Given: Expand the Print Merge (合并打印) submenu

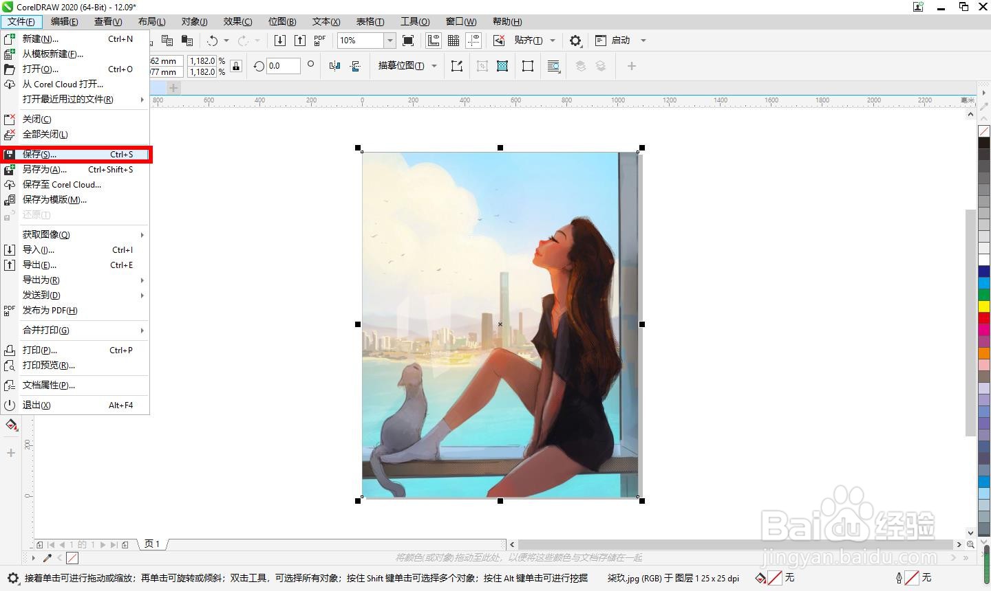Looking at the screenshot, I should point(76,331).
